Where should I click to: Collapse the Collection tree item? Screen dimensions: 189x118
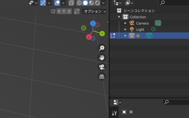click(119, 17)
